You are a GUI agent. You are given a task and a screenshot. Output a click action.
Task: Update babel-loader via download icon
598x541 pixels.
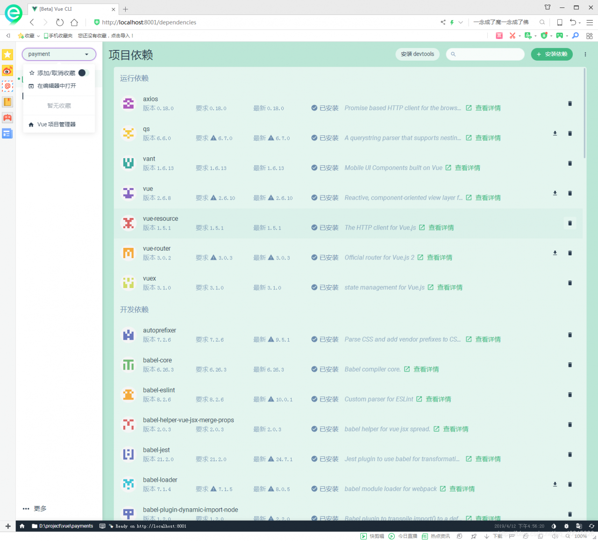click(555, 485)
